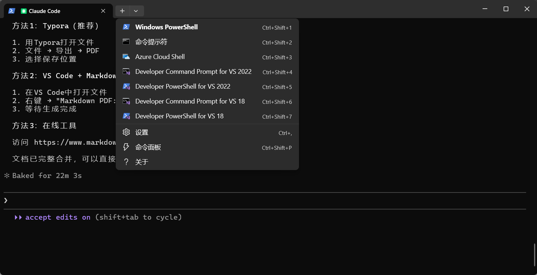Click the Ctrl+, shortcut label
Image resolution: width=537 pixels, height=275 pixels.
(285, 133)
